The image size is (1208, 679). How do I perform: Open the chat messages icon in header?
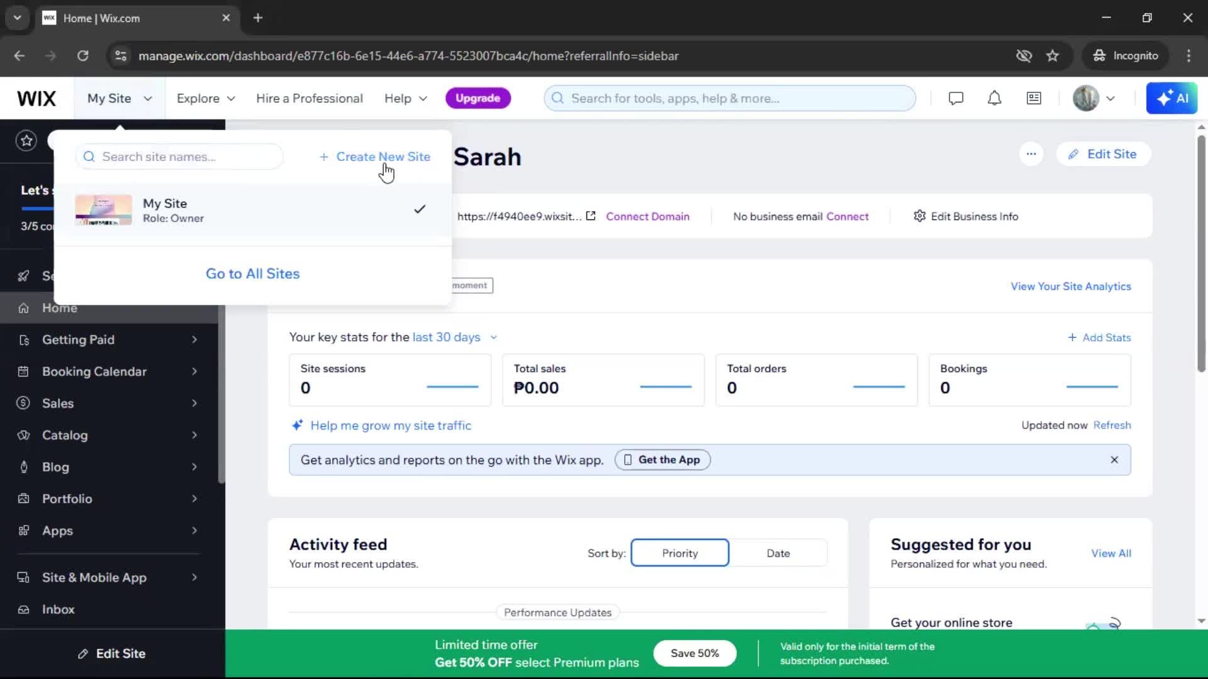pyautogui.click(x=956, y=98)
